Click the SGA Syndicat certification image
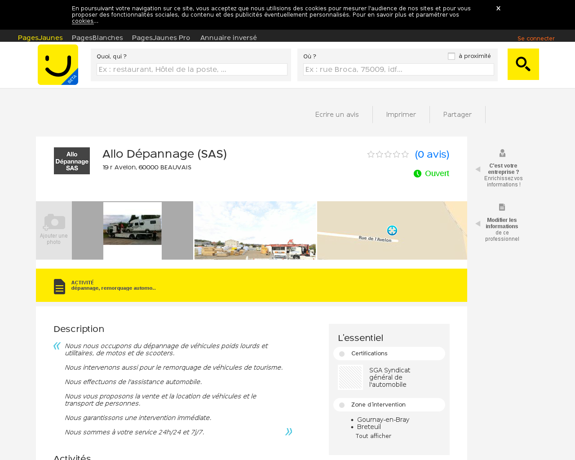The image size is (575, 460). (350, 377)
